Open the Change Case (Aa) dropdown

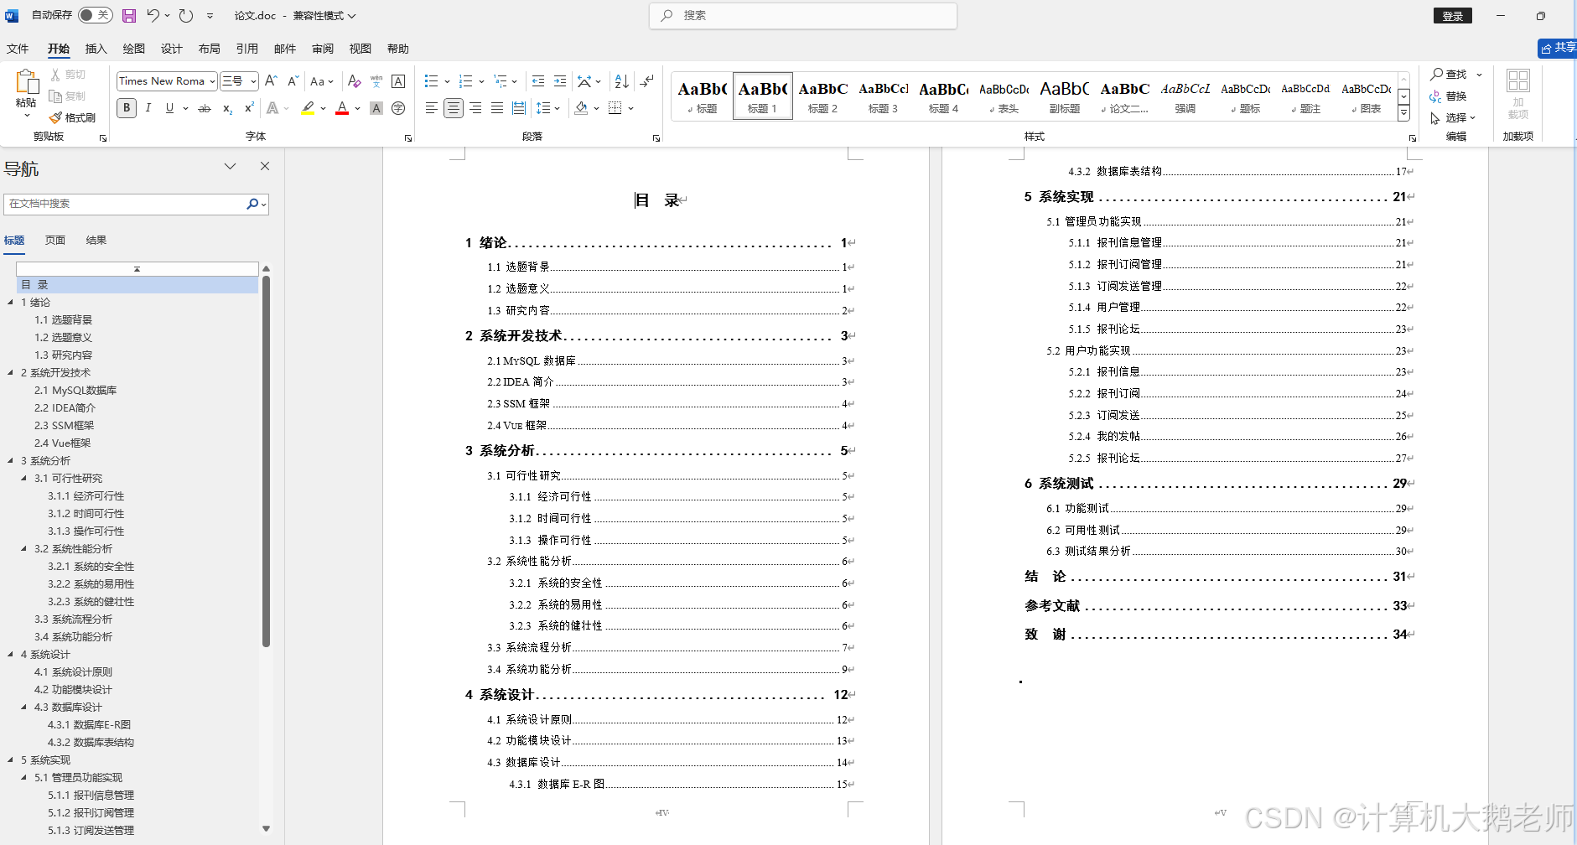click(x=322, y=81)
